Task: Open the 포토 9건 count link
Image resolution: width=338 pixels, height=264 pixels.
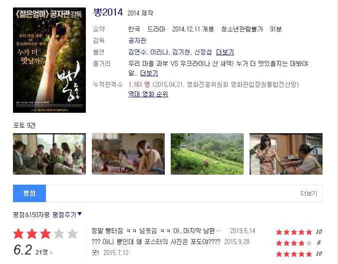Action: tap(31, 125)
